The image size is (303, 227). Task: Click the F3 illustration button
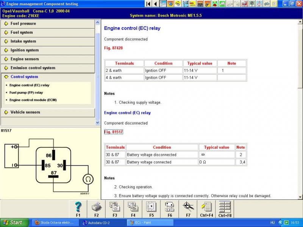point(115,209)
